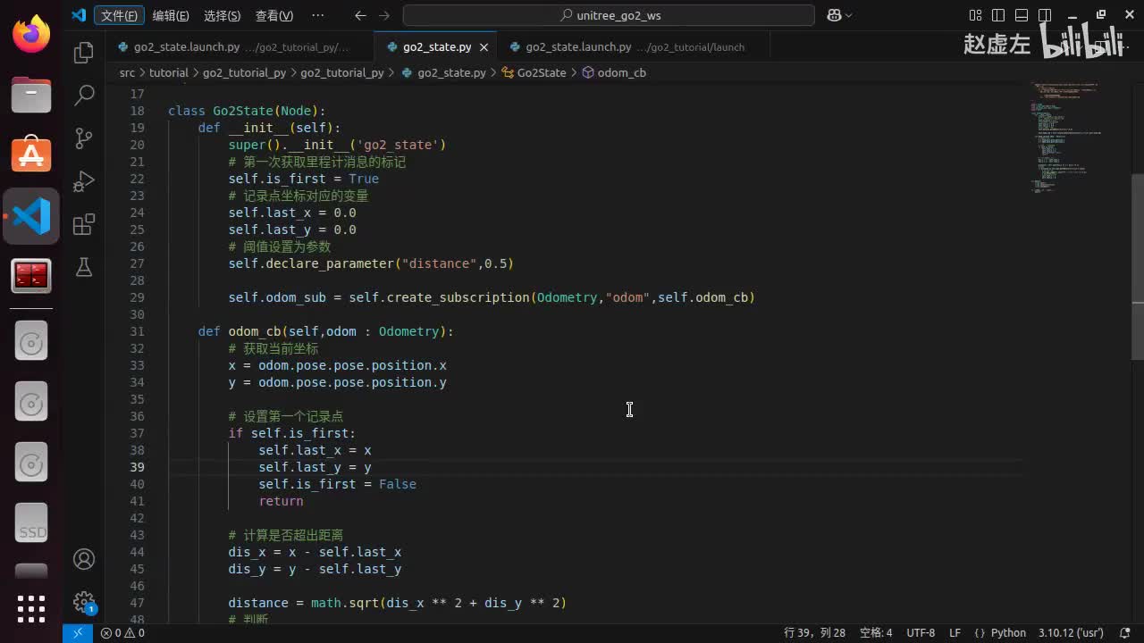Viewport: 1144px width, 643px height.
Task: Expand the src breadcrumb
Action: pos(128,72)
